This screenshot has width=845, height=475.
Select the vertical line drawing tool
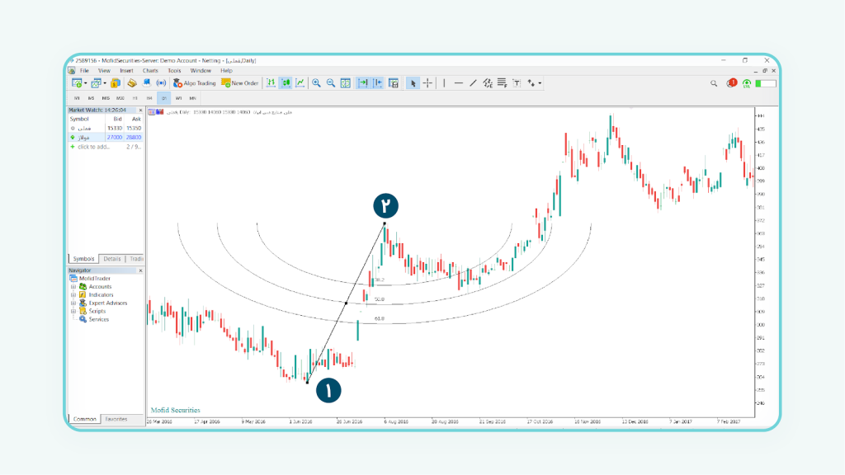[x=445, y=83]
